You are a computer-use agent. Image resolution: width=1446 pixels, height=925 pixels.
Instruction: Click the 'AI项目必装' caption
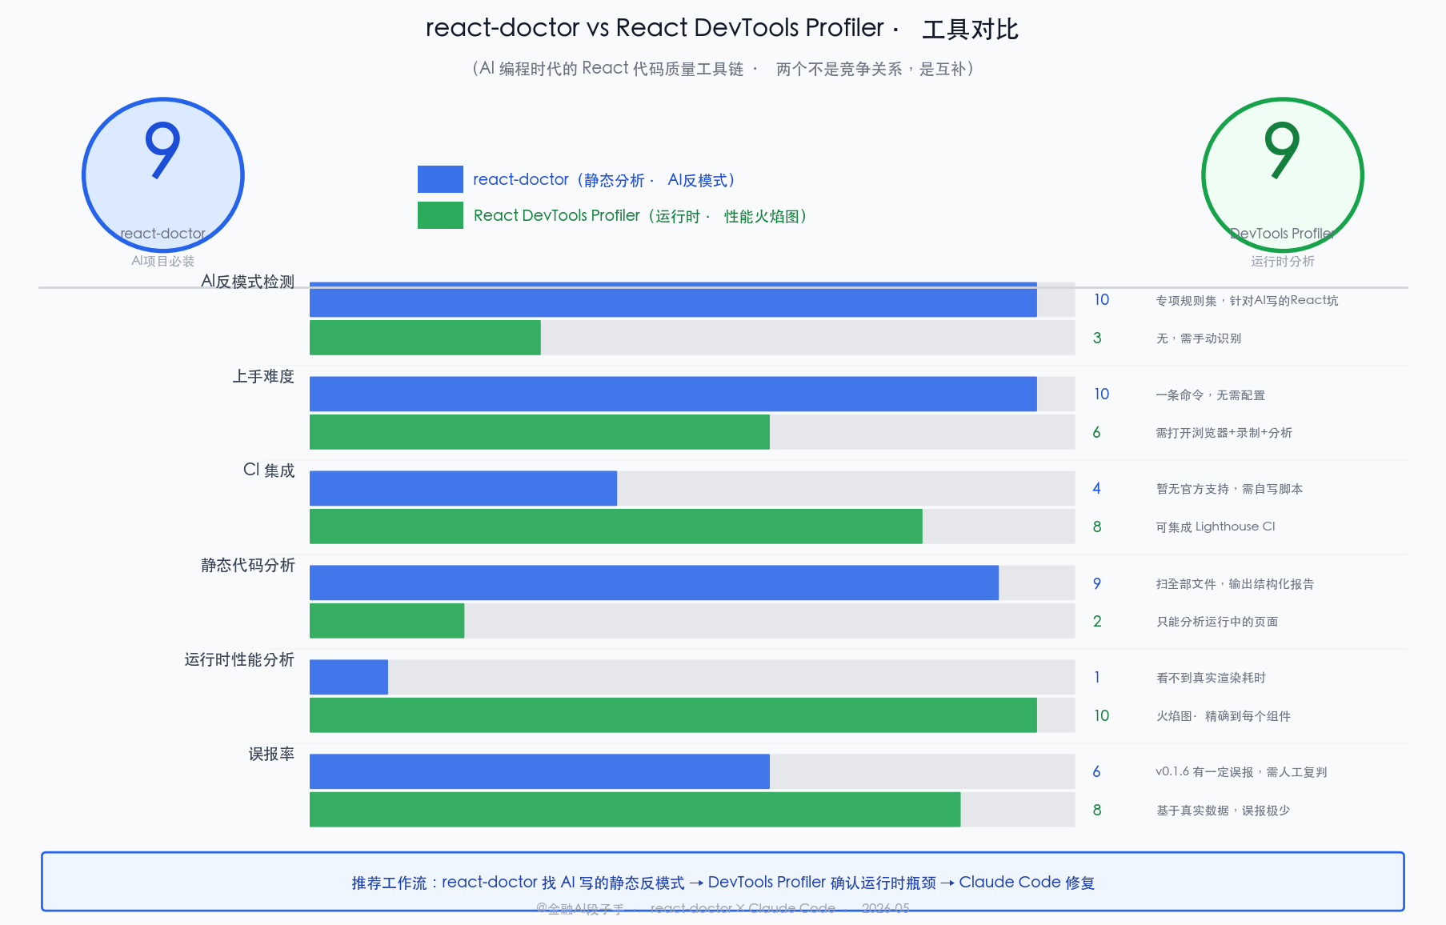tap(163, 261)
